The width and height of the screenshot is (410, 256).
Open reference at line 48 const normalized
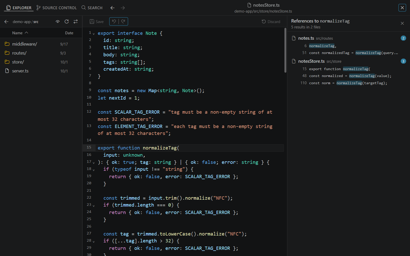pos(348,76)
